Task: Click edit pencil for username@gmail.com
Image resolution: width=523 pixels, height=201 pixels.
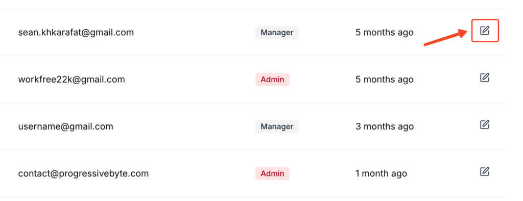Action: pyautogui.click(x=485, y=124)
